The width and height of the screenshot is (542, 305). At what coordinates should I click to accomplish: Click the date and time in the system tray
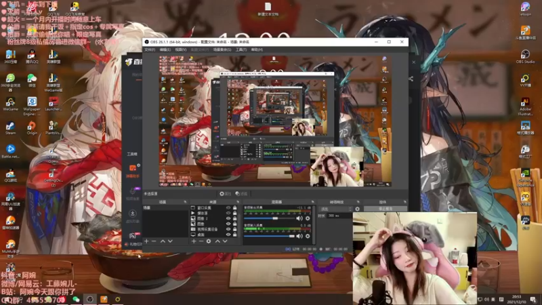click(x=516, y=299)
